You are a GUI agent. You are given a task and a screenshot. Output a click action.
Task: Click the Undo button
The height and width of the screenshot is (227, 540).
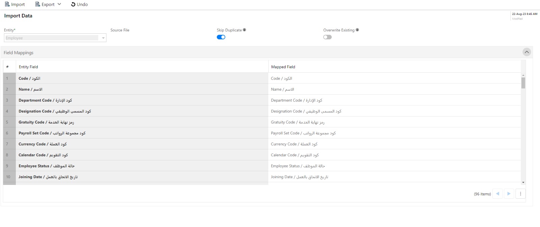[79, 4]
